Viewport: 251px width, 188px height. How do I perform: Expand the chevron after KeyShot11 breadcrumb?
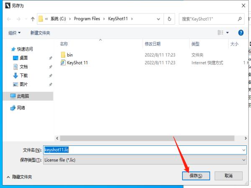[132, 19]
